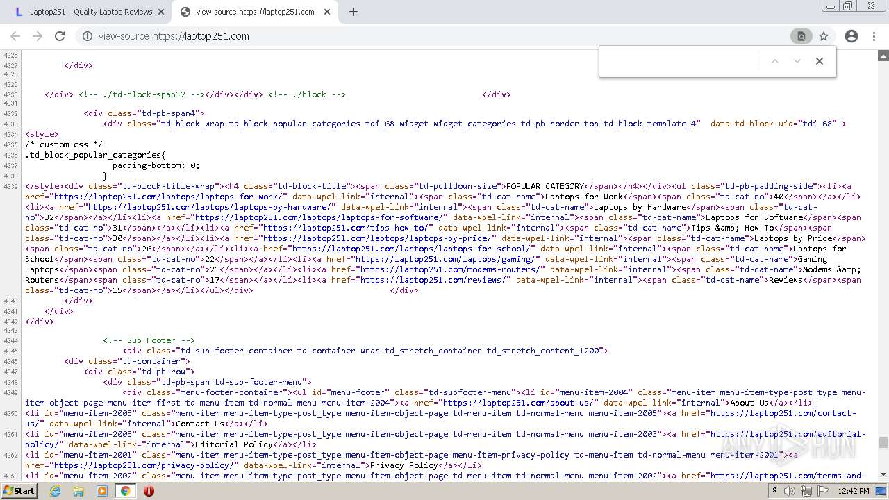This screenshot has width=889, height=500.
Task: Click the find bar text input
Action: point(679,61)
